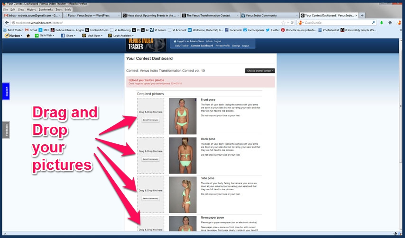Image resolution: width=405 pixels, height=238 pixels.
Task: Click Select file manually for Side pose
Action: (151, 199)
